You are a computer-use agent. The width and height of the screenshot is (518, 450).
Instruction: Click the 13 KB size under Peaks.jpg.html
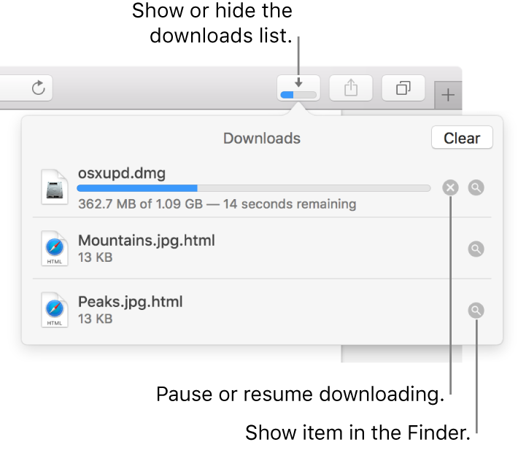click(96, 319)
